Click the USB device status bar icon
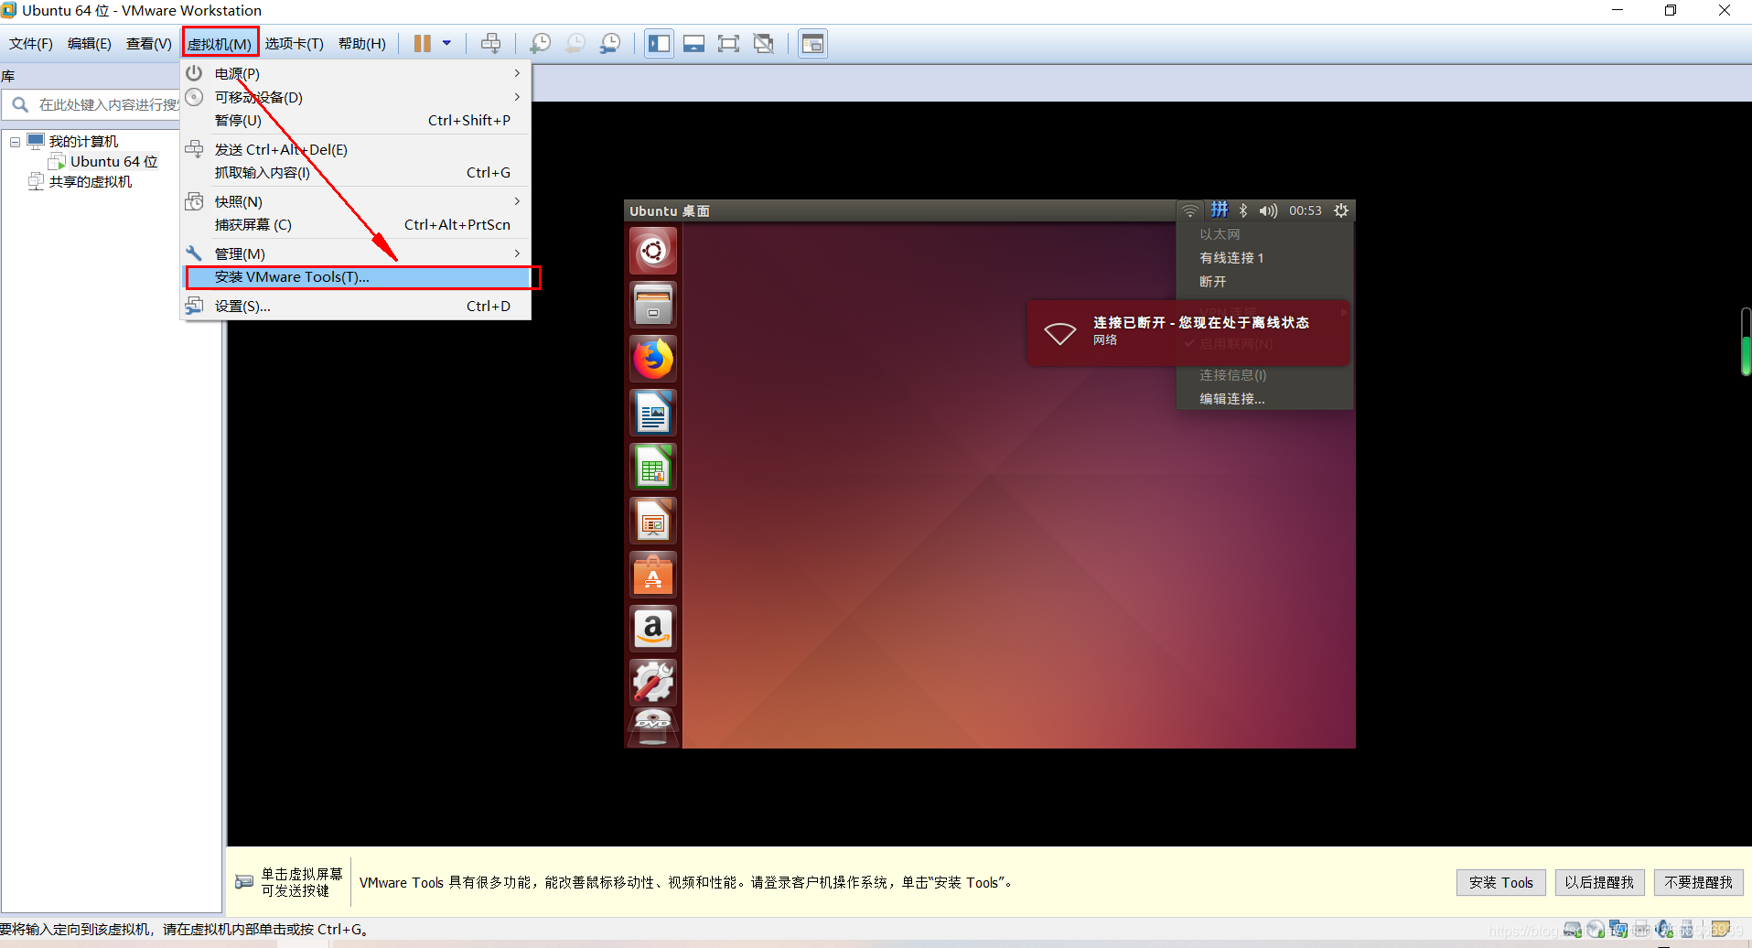 click(x=1686, y=929)
